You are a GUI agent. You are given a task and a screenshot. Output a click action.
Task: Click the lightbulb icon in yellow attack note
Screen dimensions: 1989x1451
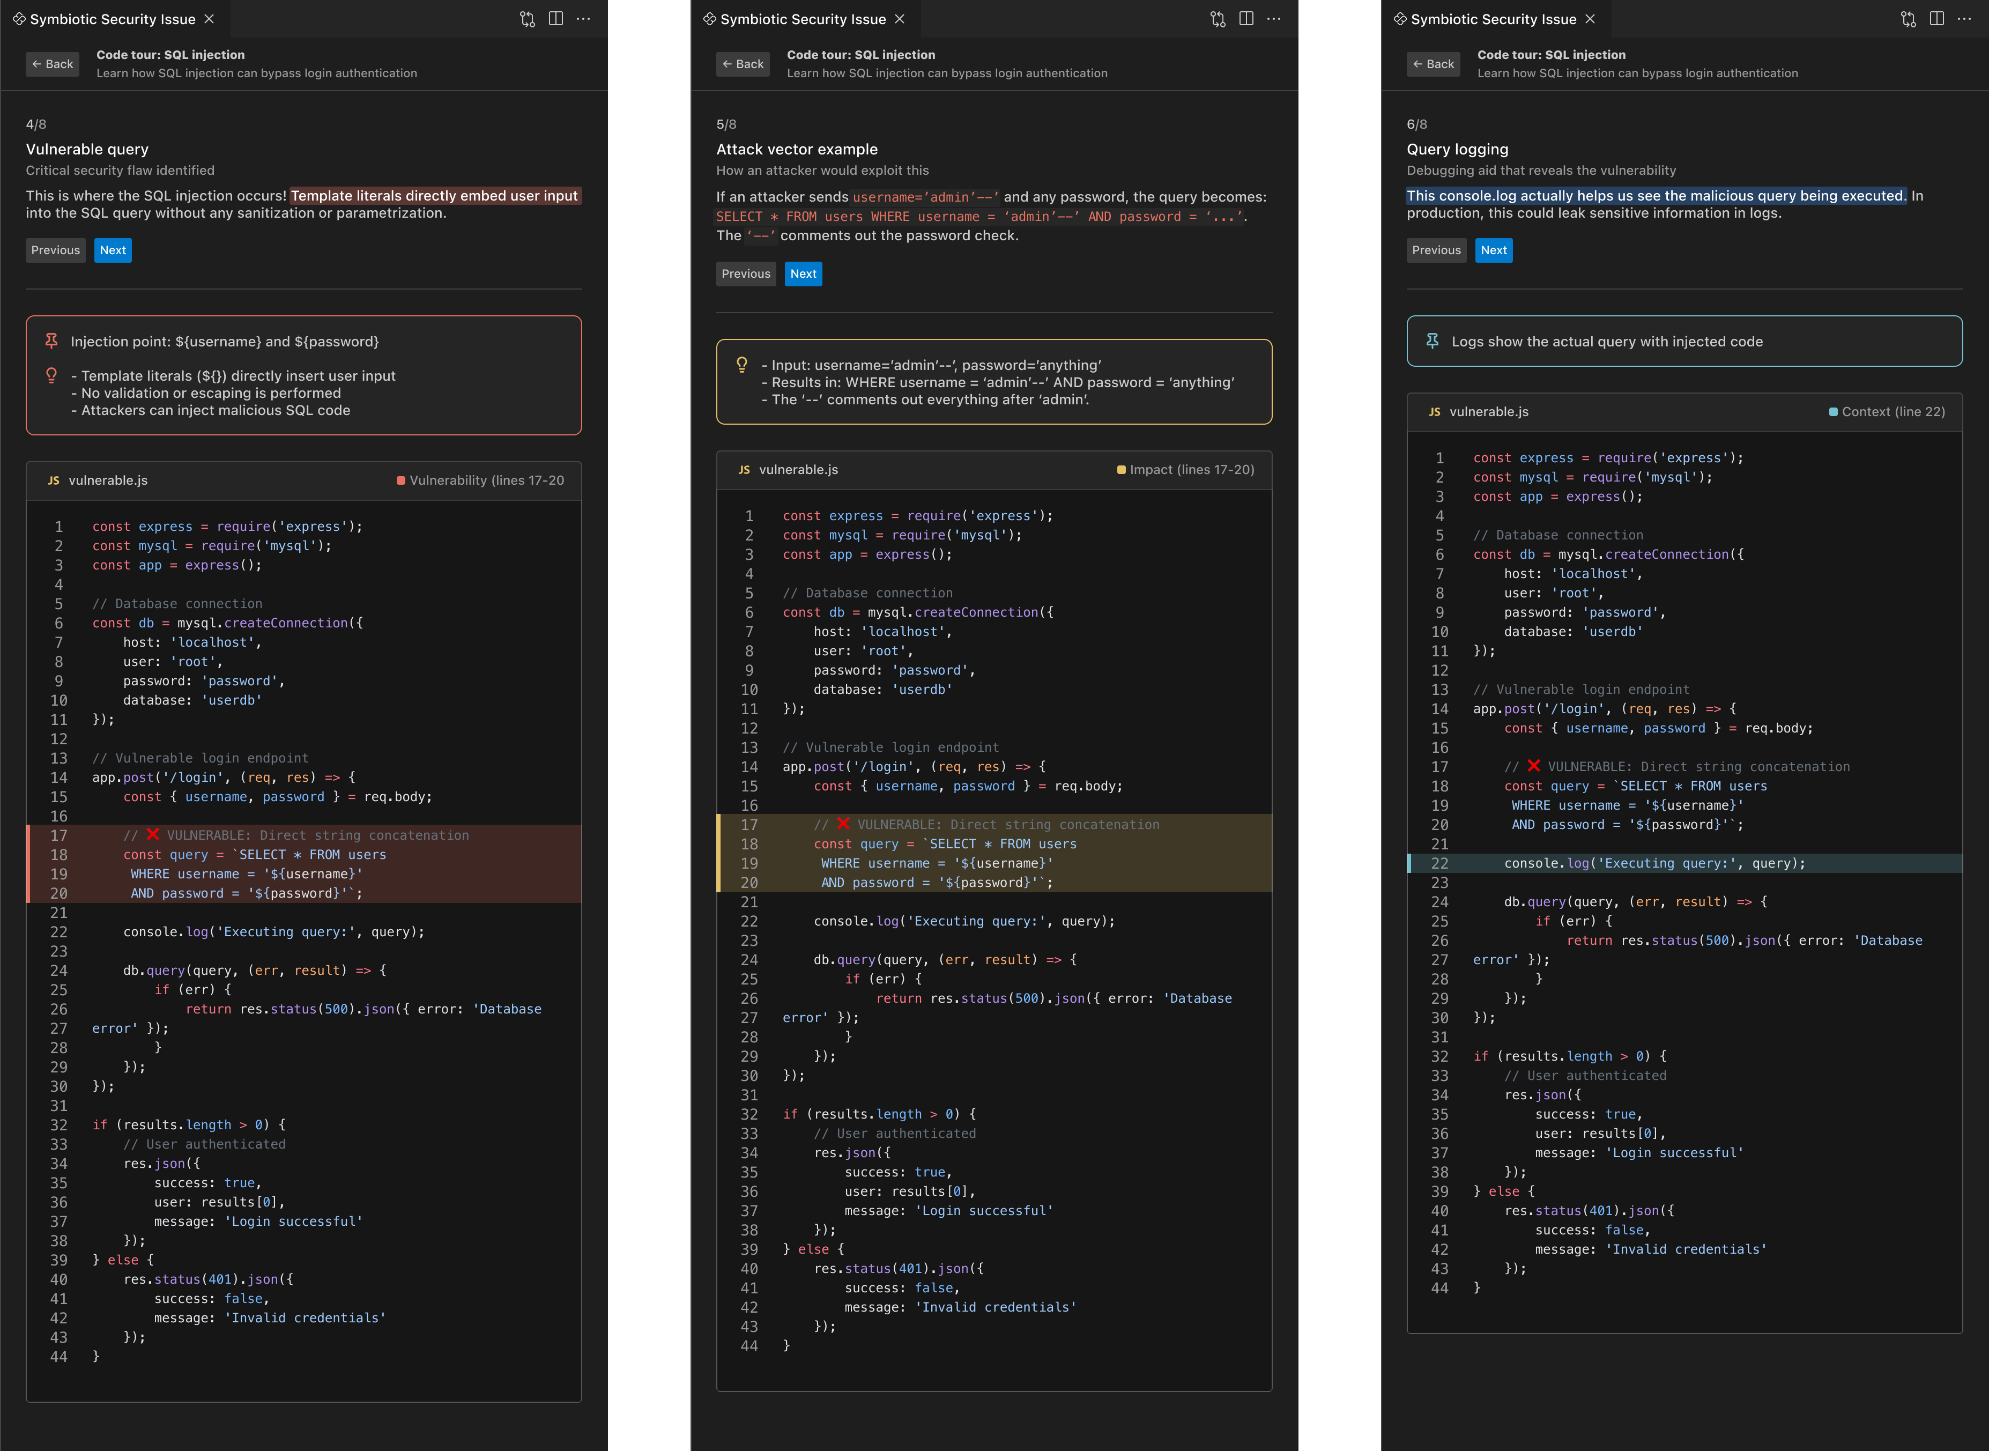[742, 365]
